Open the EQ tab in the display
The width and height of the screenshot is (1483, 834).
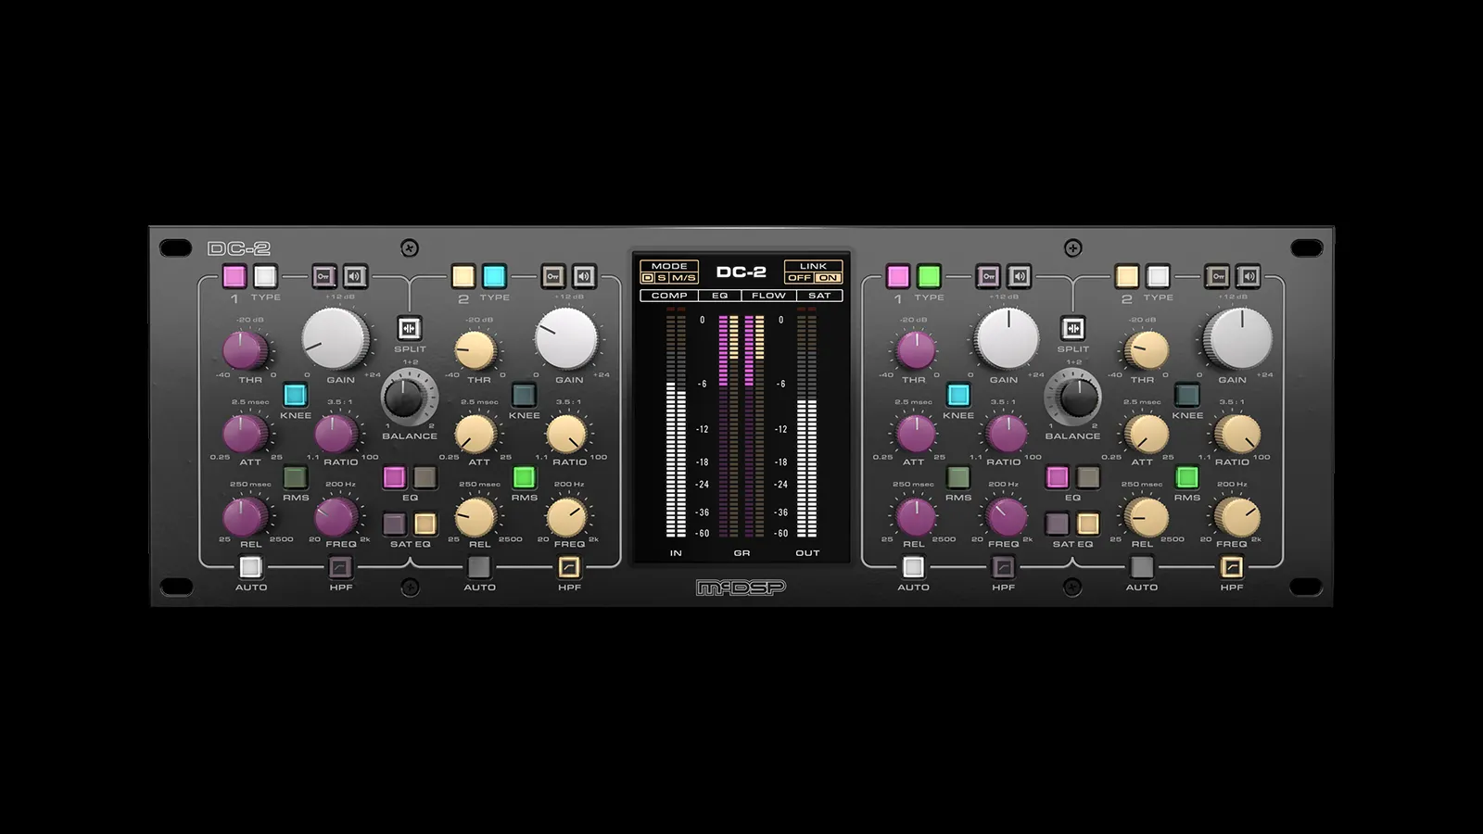720,296
